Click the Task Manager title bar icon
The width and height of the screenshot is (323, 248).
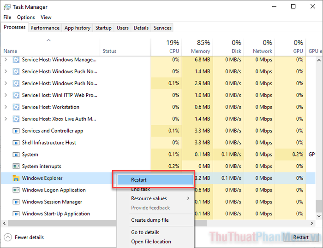pos(7,7)
